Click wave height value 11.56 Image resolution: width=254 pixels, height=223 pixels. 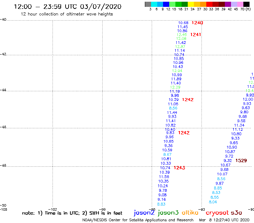point(164,177)
